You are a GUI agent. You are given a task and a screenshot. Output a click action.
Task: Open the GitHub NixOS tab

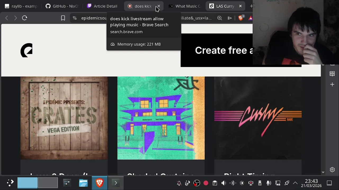coord(62,6)
